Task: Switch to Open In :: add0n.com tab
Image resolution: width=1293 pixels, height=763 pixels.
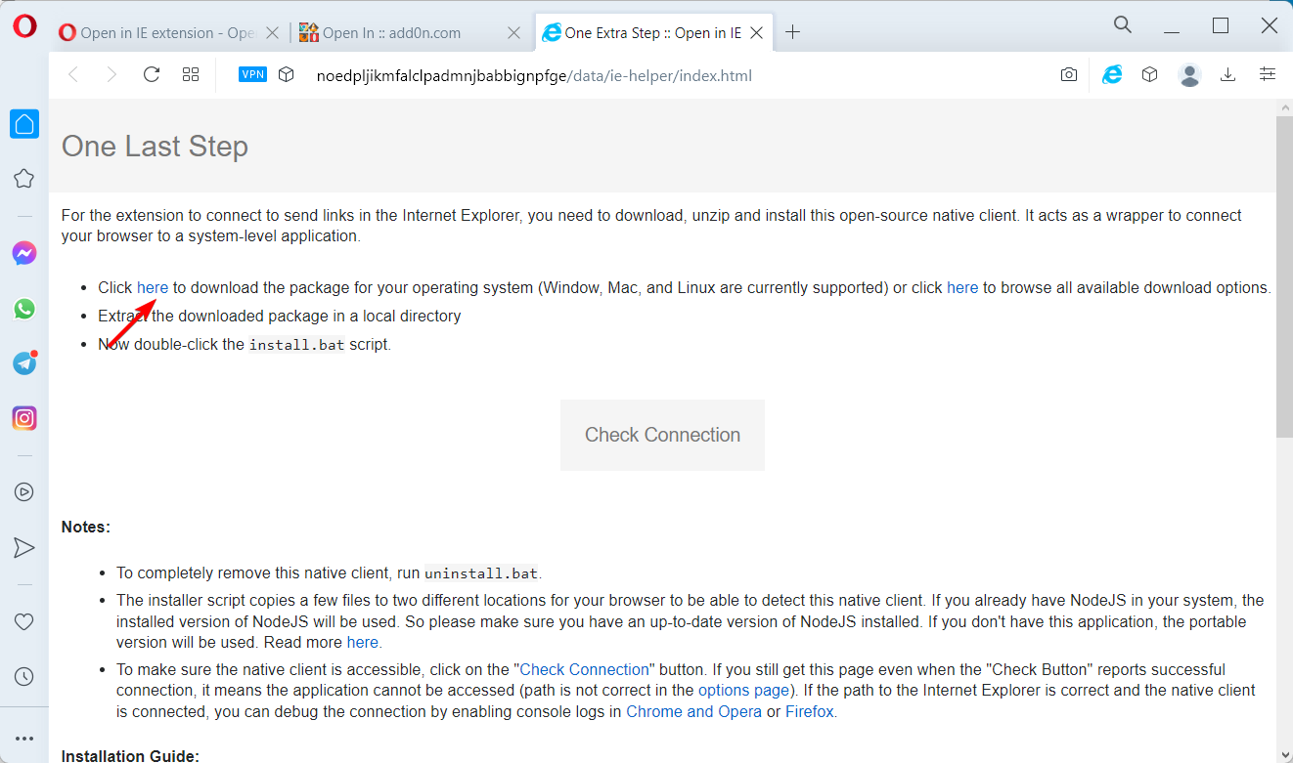Action: [411, 32]
